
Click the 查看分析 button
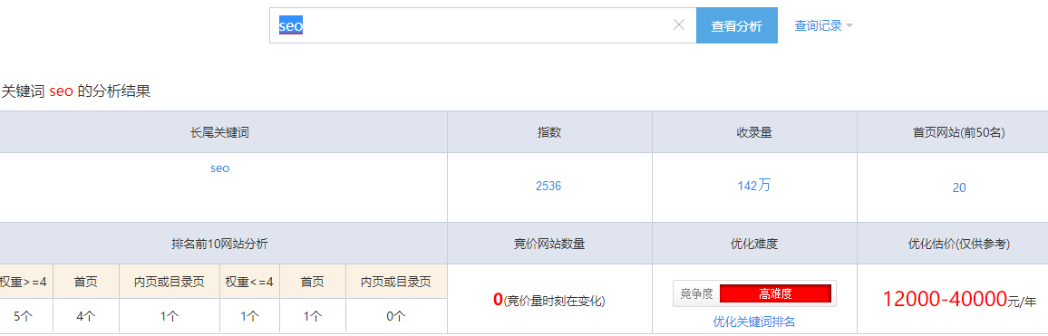736,26
